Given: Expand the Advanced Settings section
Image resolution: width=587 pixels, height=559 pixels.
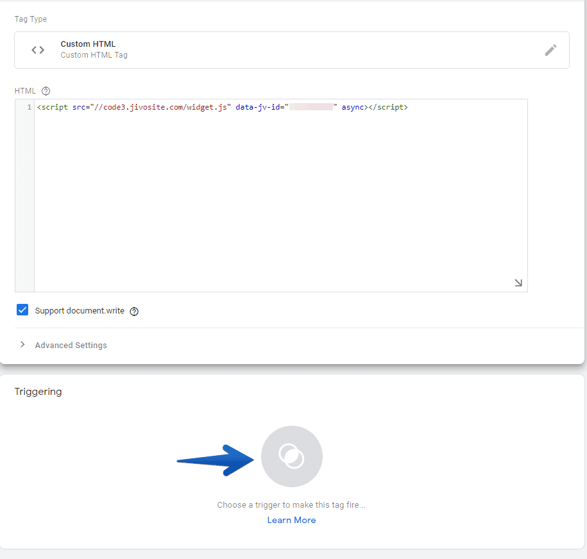Looking at the screenshot, I should coord(71,345).
